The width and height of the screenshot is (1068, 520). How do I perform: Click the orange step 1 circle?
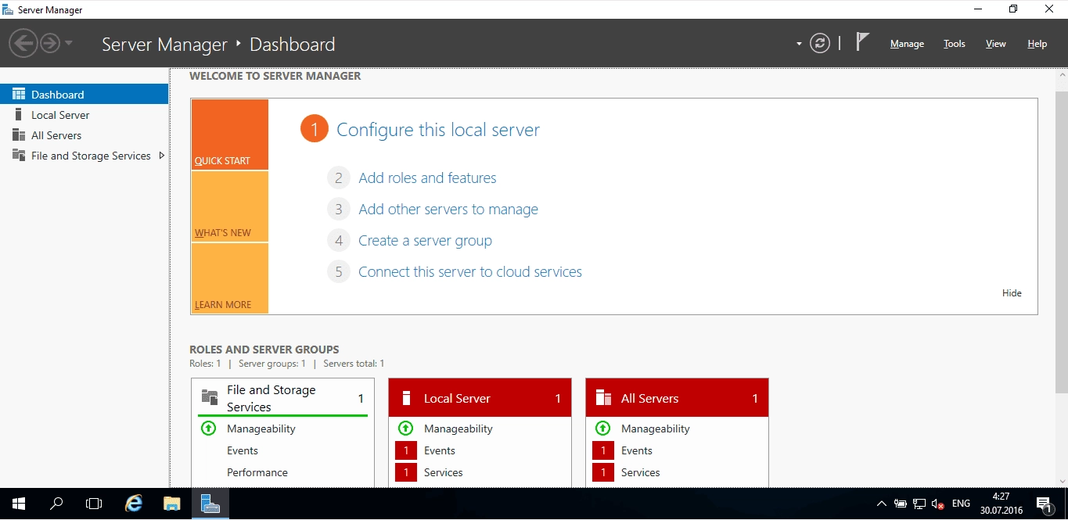coord(314,129)
